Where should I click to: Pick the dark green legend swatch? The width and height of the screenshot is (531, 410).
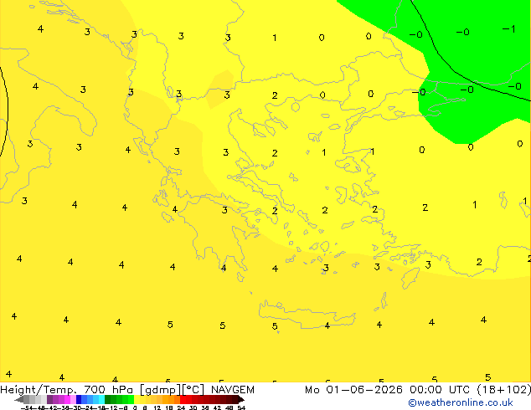(x=108, y=399)
